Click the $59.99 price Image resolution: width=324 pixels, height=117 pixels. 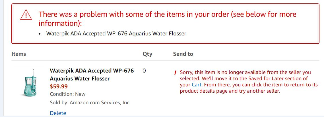click(x=59, y=86)
